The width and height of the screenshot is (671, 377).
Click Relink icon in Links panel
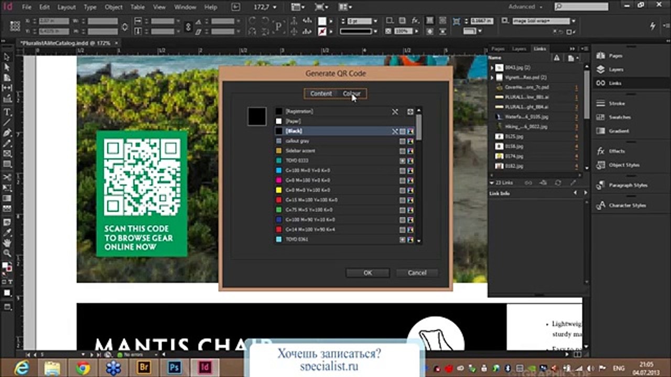click(528, 183)
